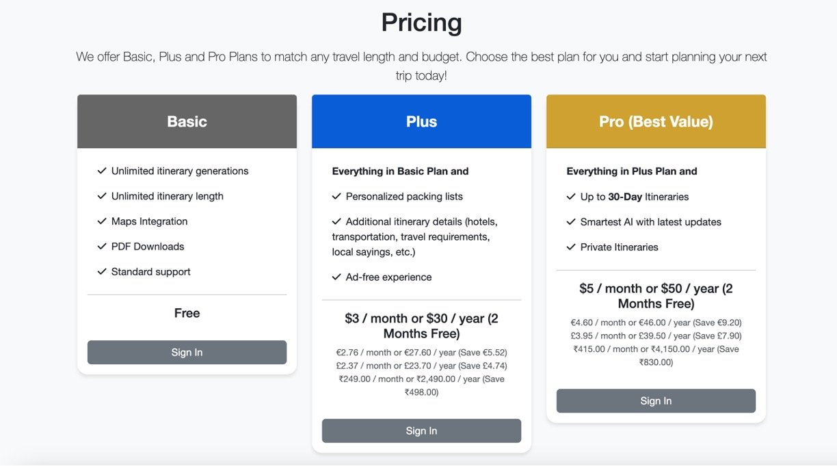Select the blue Plus plan header
Image resolution: width=837 pixels, height=466 pixels.
coord(421,122)
